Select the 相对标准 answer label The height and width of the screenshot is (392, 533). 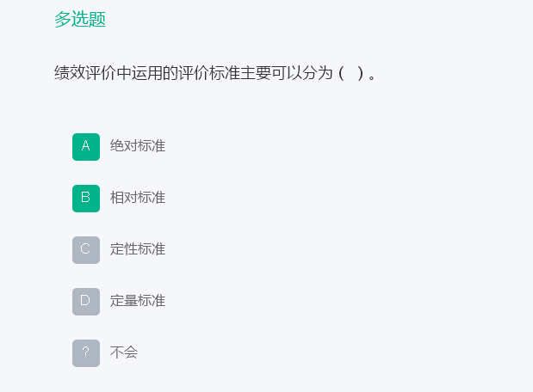[138, 198]
